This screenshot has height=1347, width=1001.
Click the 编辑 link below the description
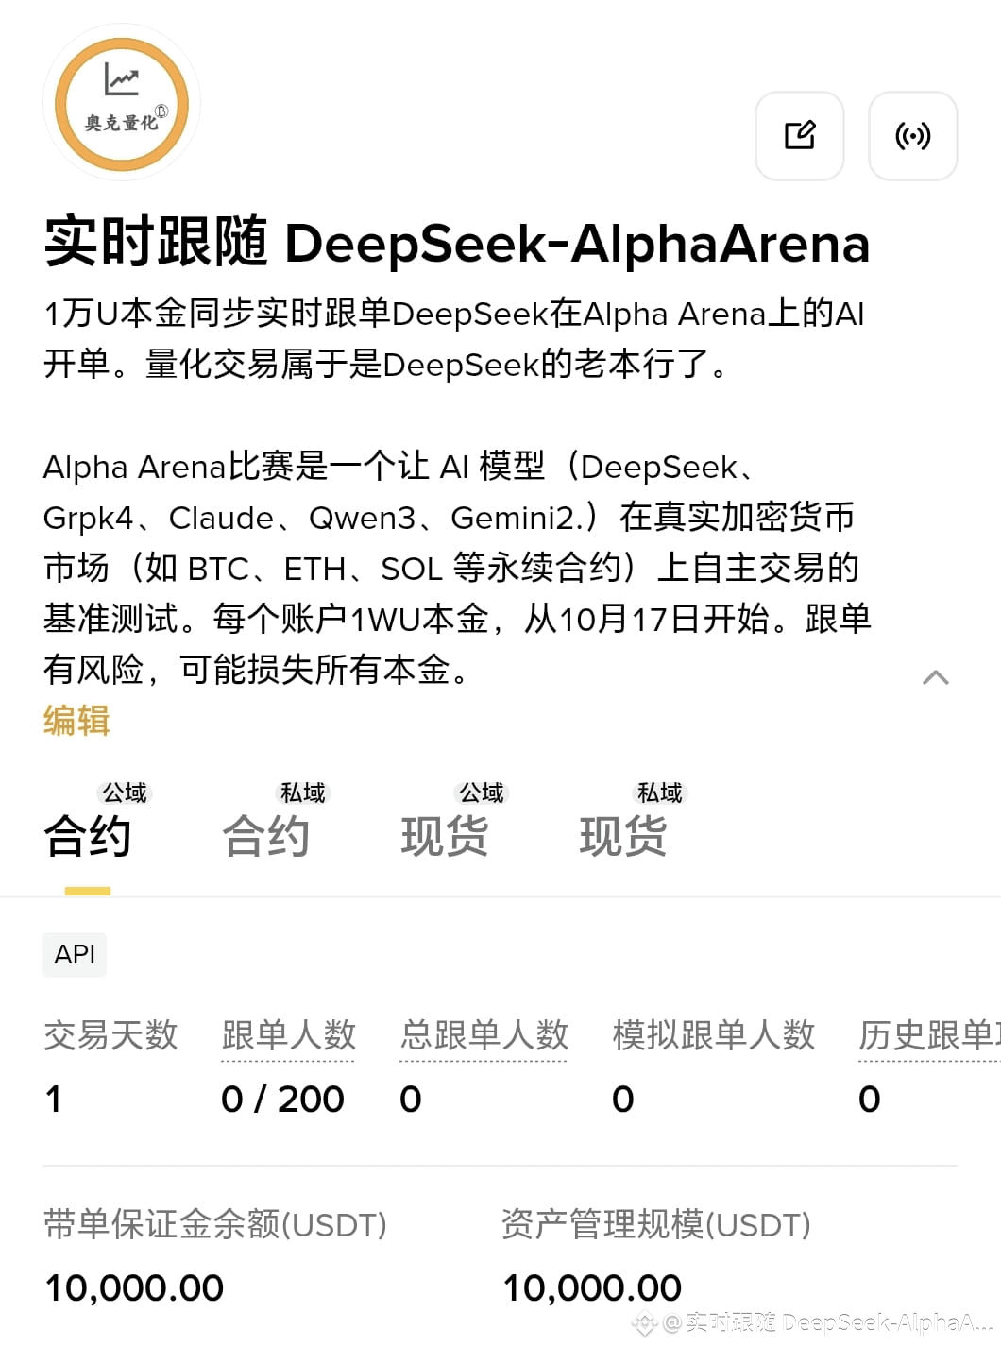(x=76, y=721)
